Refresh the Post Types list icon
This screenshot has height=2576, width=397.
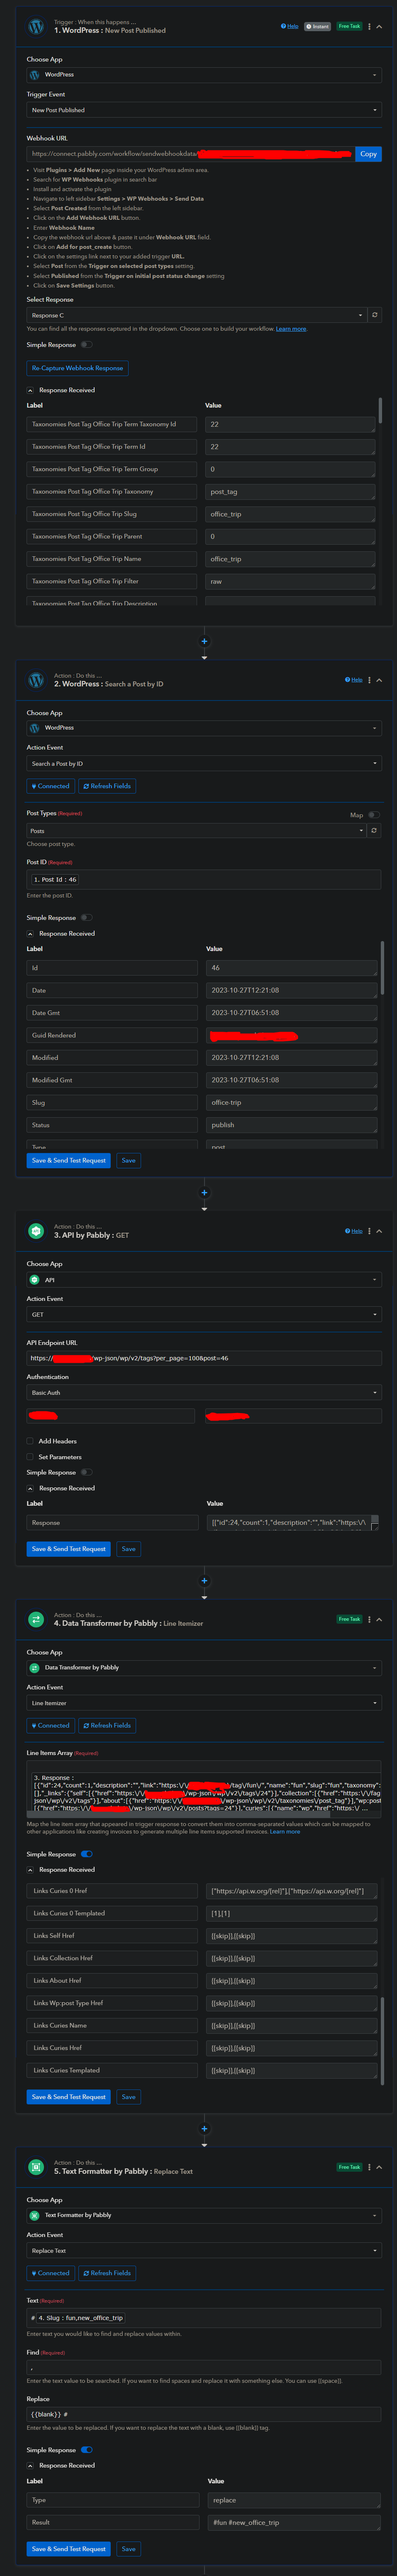374,830
